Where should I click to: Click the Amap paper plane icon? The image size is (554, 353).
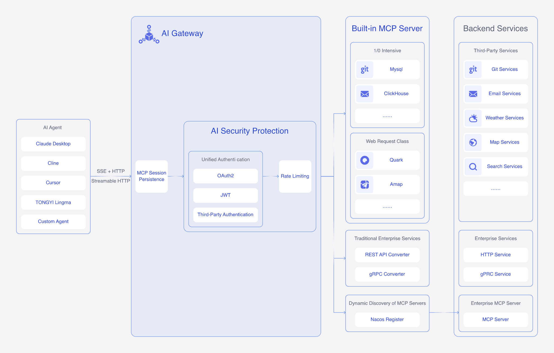(x=364, y=185)
